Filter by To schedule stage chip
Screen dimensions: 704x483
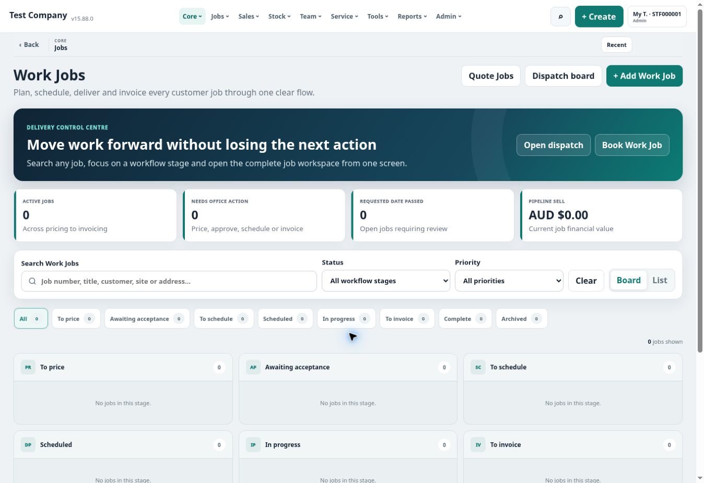(224, 319)
